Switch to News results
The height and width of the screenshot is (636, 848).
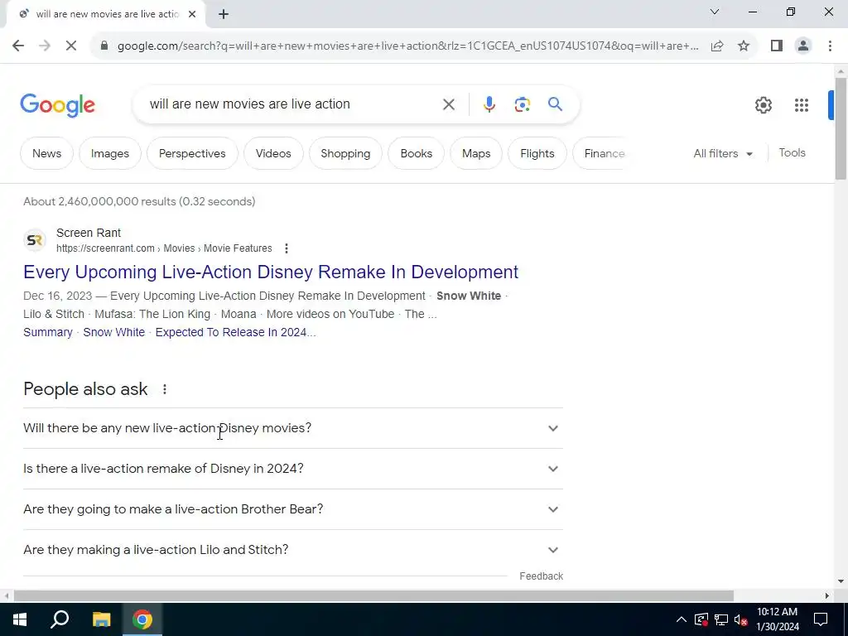click(46, 153)
